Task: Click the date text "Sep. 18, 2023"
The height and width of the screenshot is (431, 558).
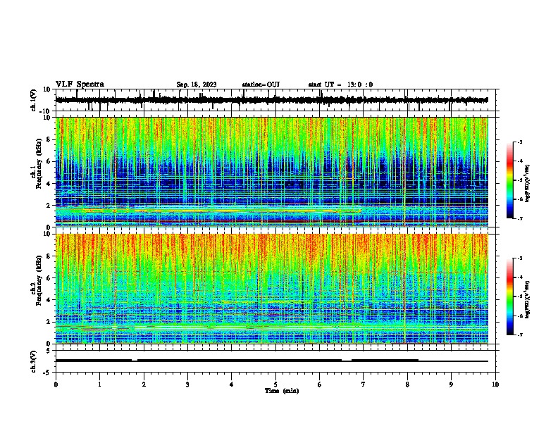Action: 197,85
